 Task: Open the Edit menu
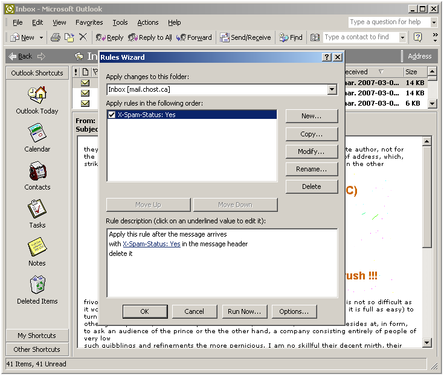click(x=37, y=22)
